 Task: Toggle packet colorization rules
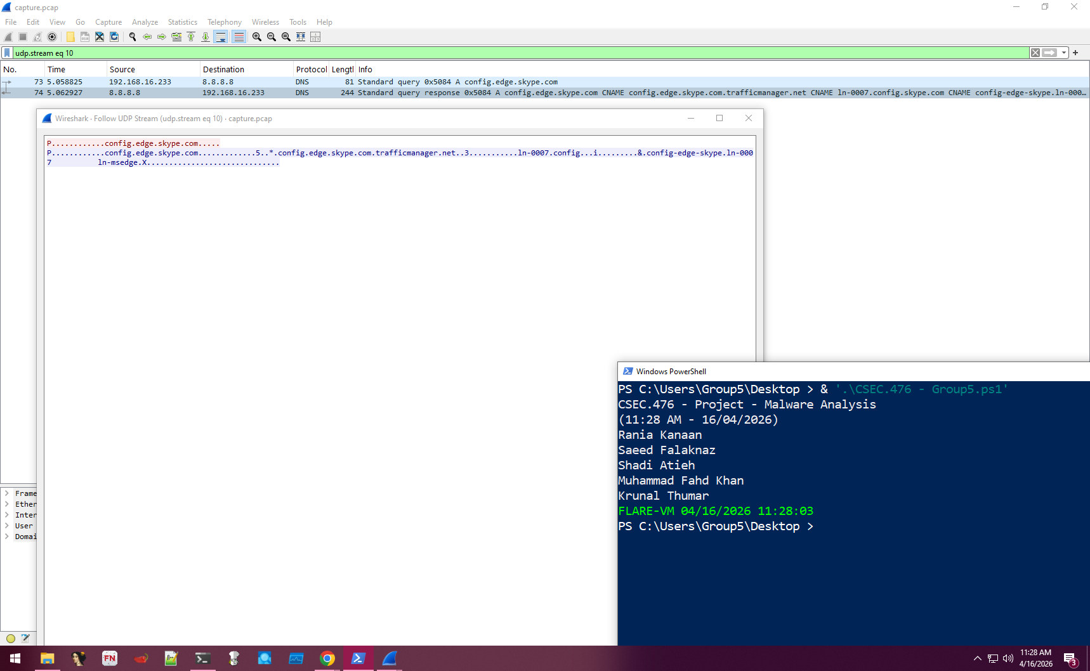coord(239,37)
